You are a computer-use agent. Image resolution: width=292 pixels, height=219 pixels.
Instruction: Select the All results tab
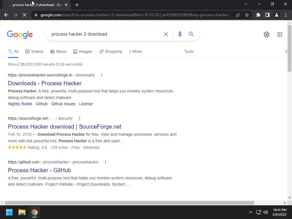13,52
